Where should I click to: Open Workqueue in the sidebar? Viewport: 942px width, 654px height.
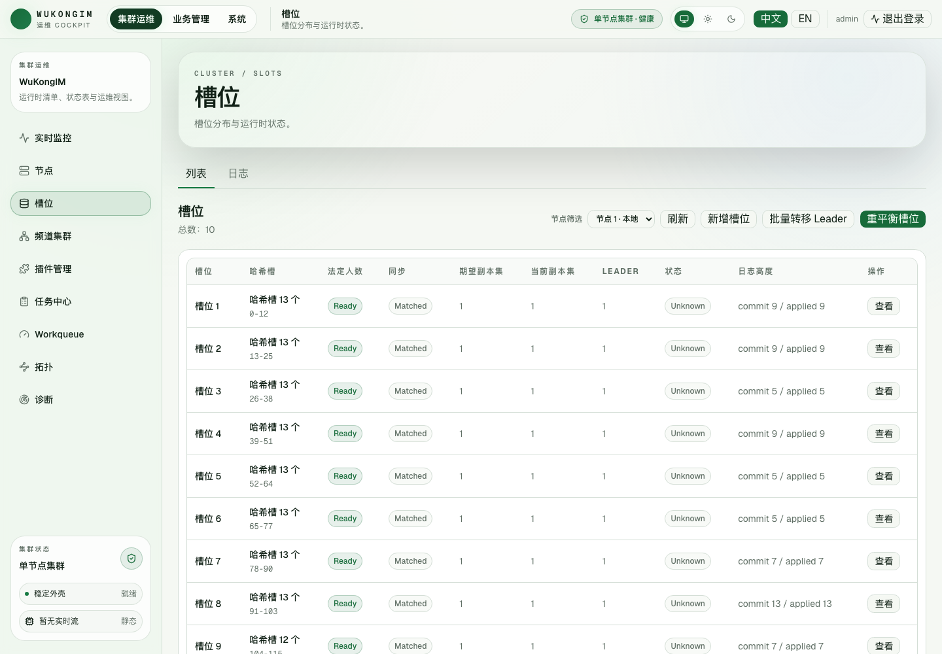[80, 334]
